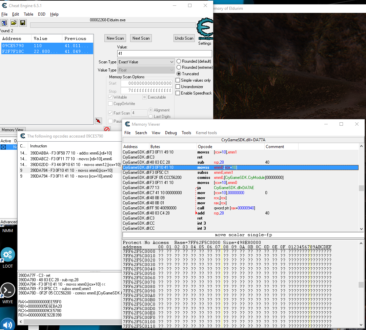This screenshot has width=366, height=330.
Task: Open the D3D menu
Action: tap(41, 14)
